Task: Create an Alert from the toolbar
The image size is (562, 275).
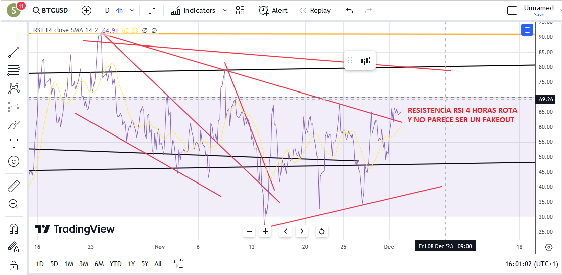Action: [273, 11]
